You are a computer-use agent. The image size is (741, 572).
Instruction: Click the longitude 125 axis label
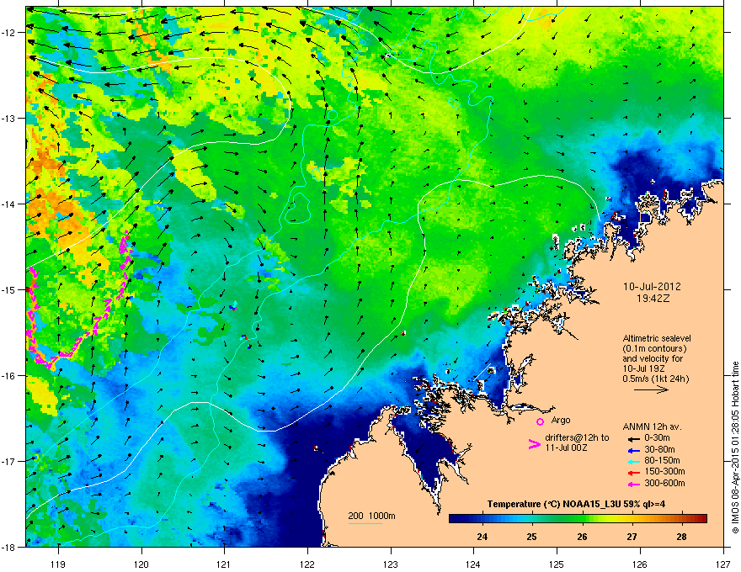(557, 564)
